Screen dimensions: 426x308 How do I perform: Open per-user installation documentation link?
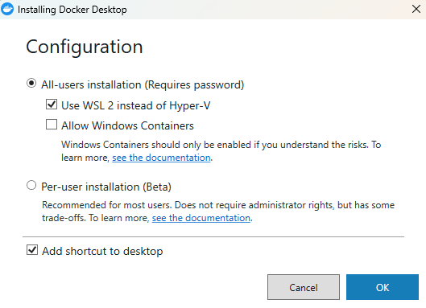201,218
